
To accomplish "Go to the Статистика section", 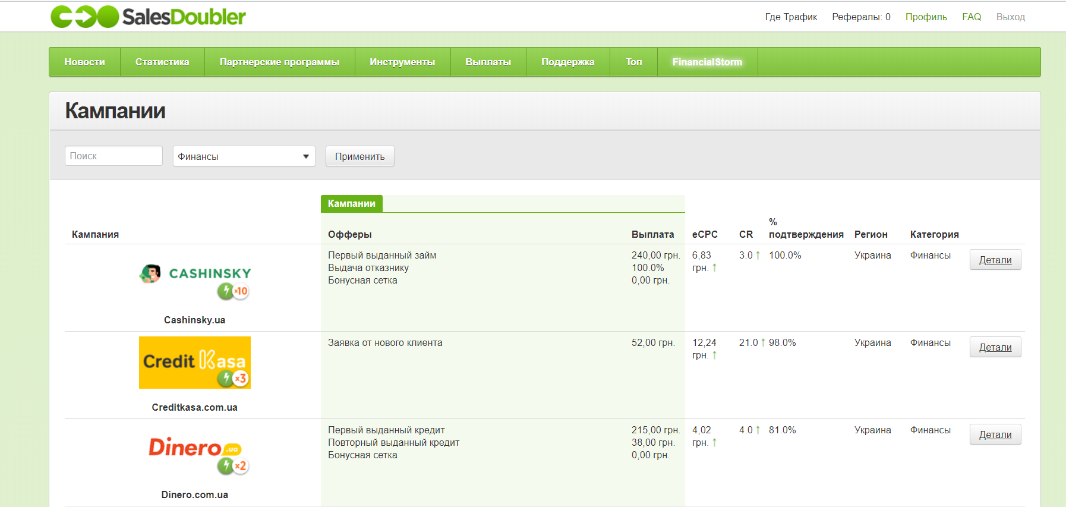I will point(162,62).
